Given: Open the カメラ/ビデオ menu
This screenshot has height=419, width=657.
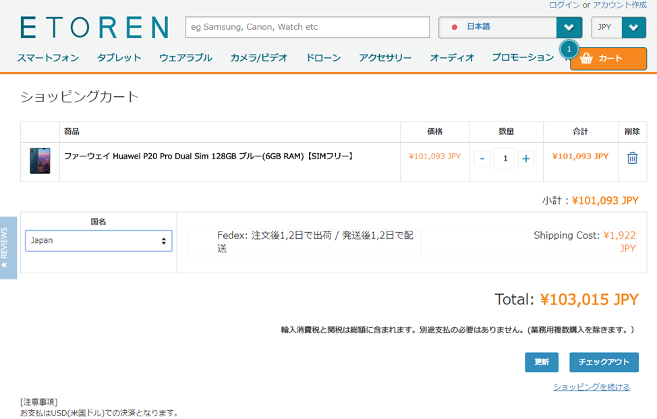Looking at the screenshot, I should 259,58.
